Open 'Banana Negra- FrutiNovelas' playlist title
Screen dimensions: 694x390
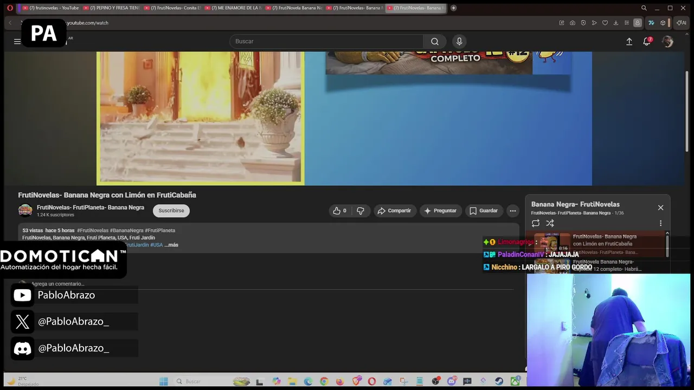(x=575, y=204)
